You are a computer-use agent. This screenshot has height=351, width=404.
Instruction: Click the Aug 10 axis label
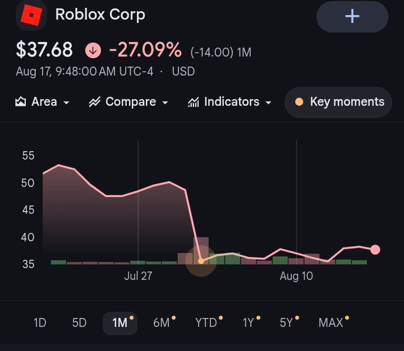pos(296,276)
